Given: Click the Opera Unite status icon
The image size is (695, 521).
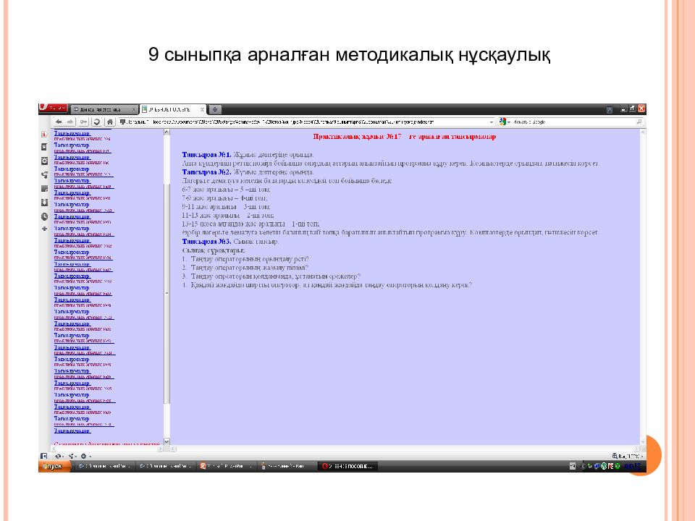Looking at the screenshot, I should [x=72, y=456].
